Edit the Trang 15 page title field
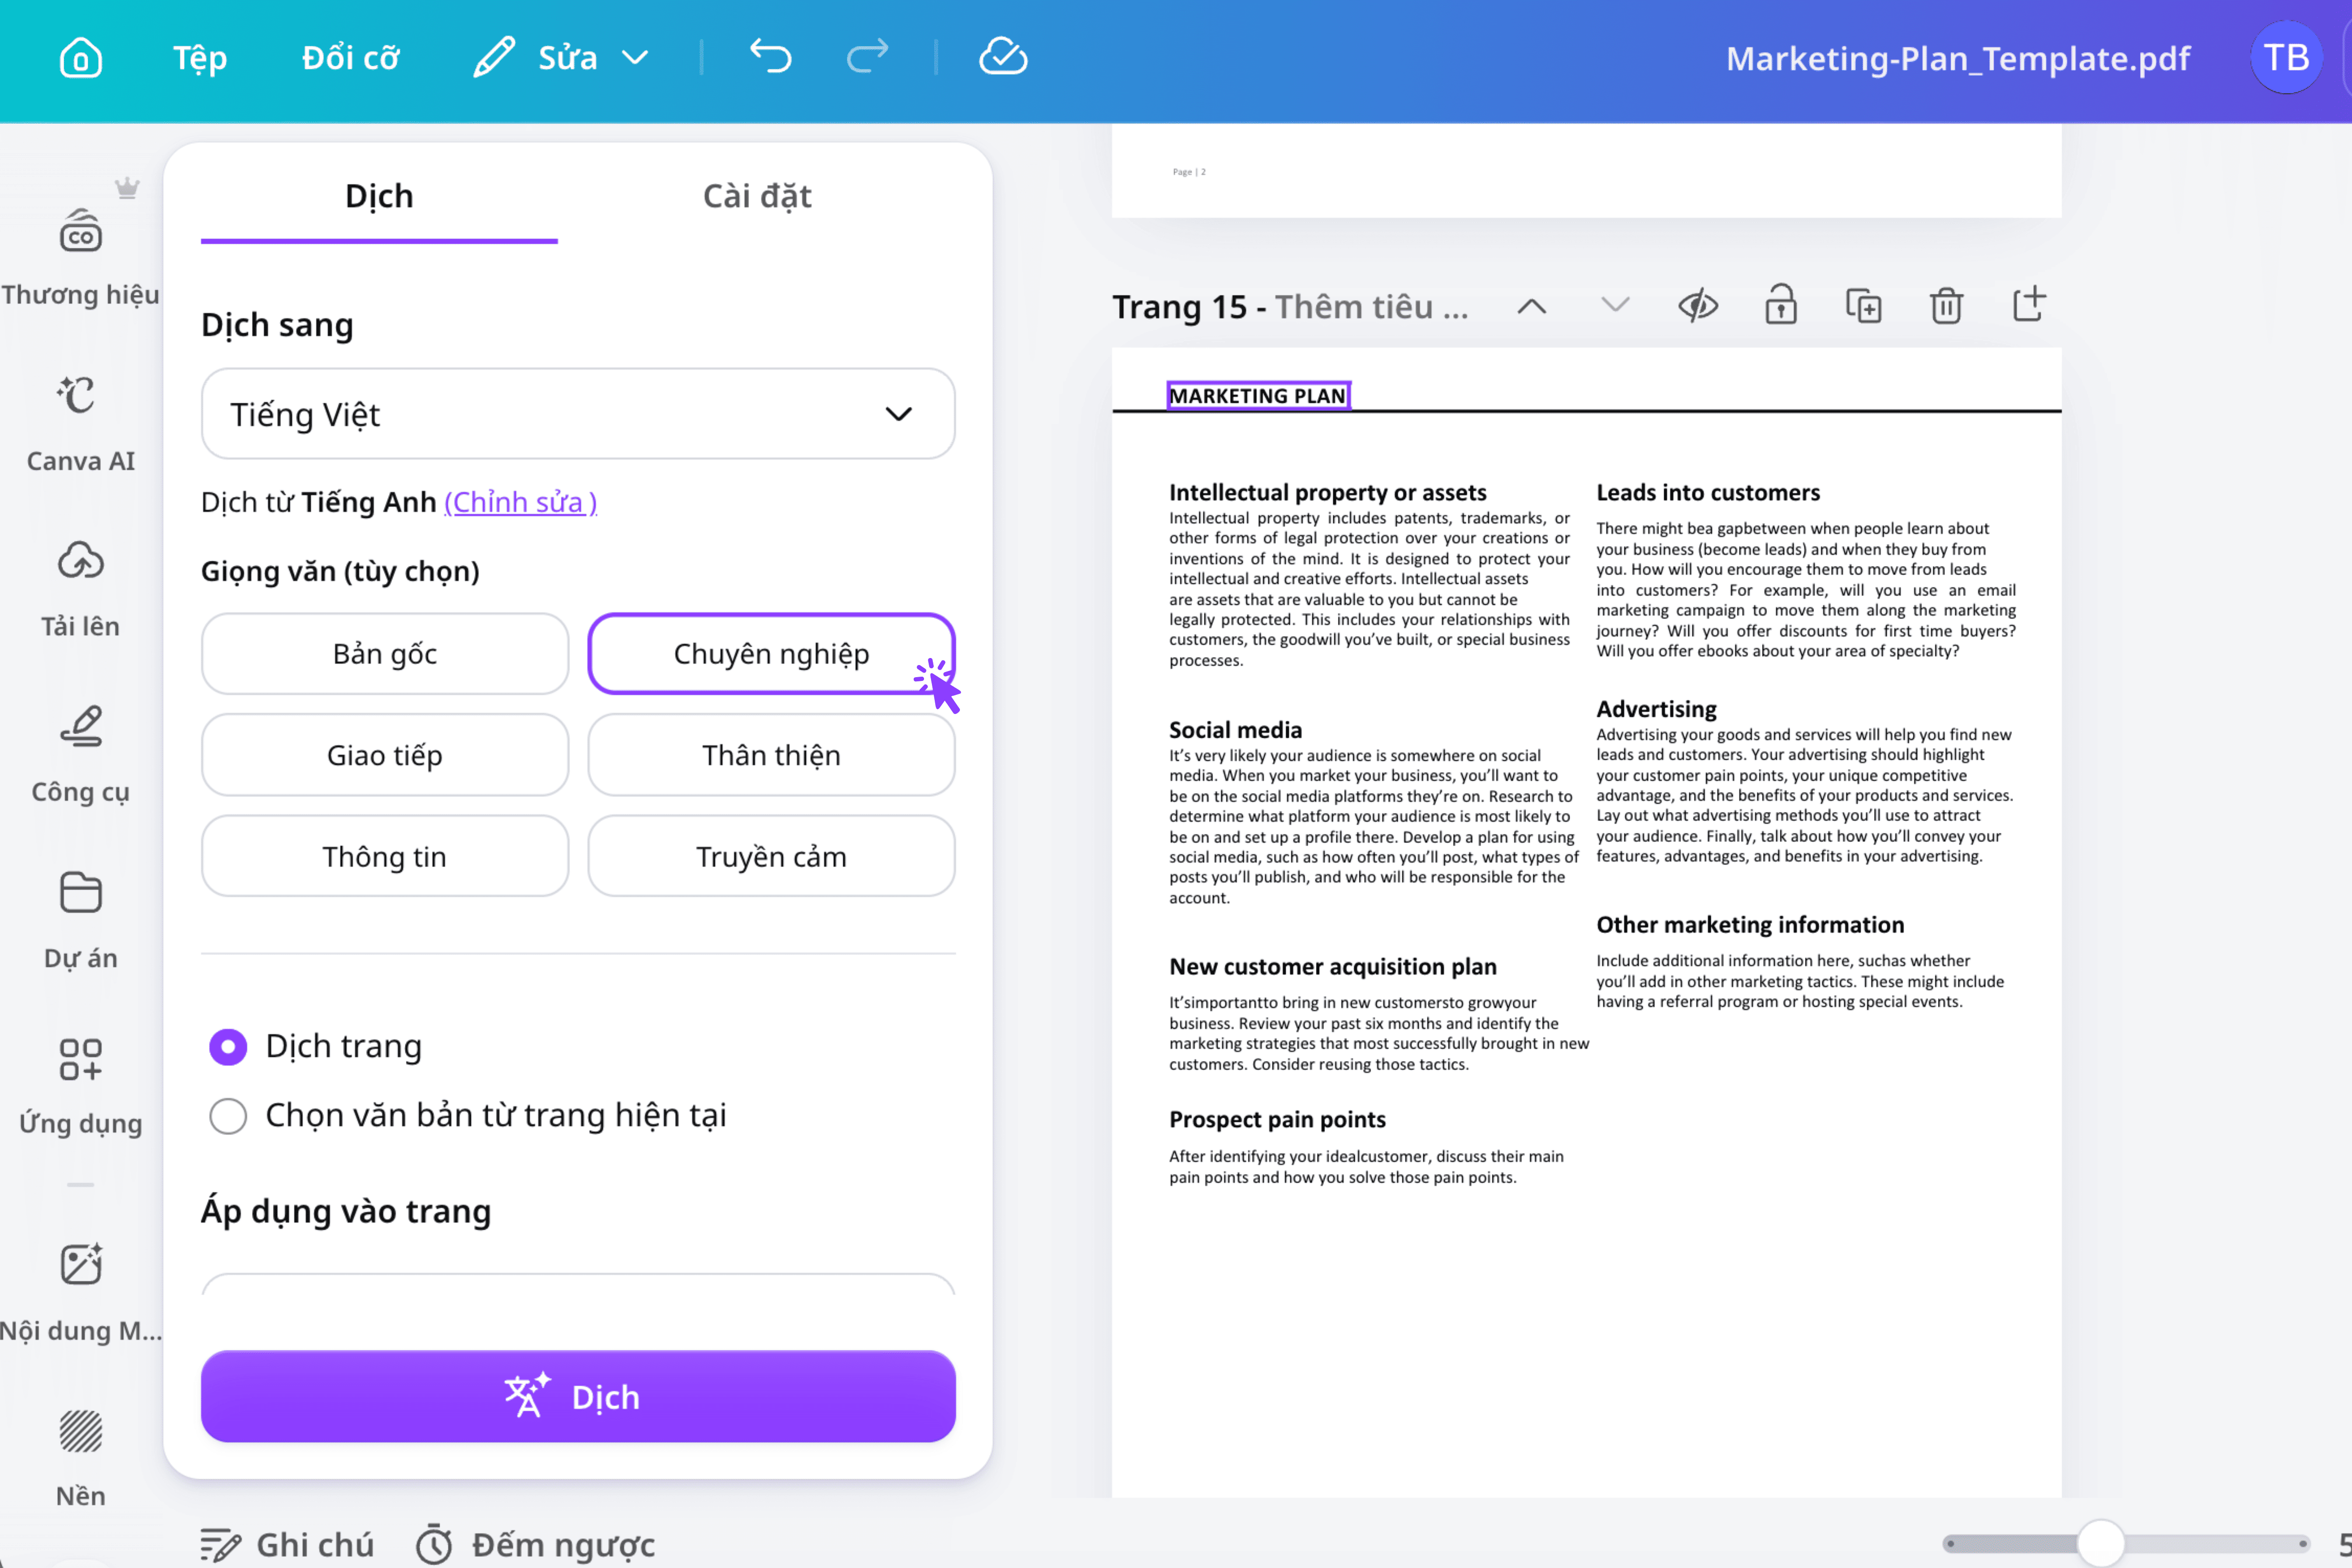Screen dimensions: 2352x1568 tap(1372, 307)
